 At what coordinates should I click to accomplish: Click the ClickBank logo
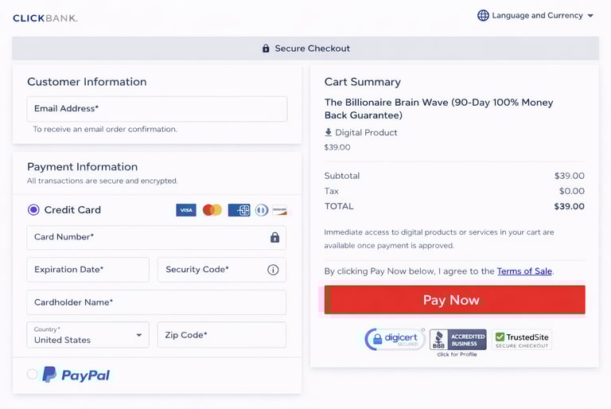[x=45, y=18]
